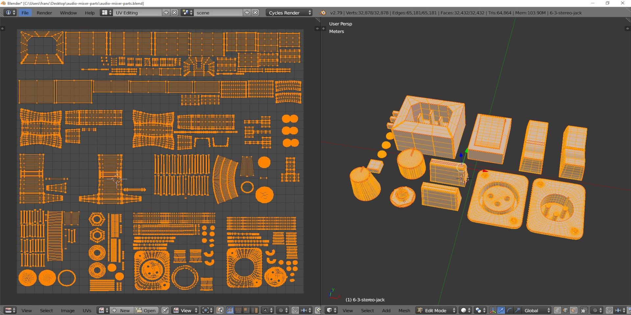Toggle proportional editing in UV editor
Image resolution: width=631 pixels, height=315 pixels.
[283, 310]
